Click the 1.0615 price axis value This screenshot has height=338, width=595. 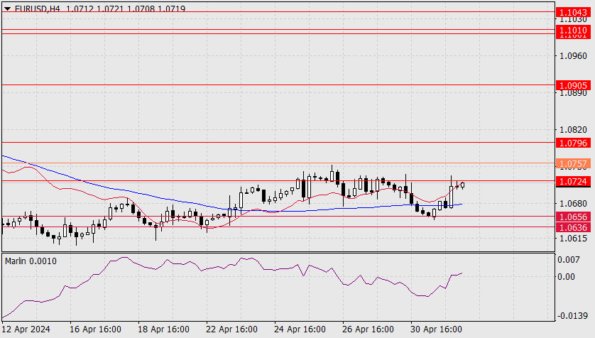(x=574, y=238)
